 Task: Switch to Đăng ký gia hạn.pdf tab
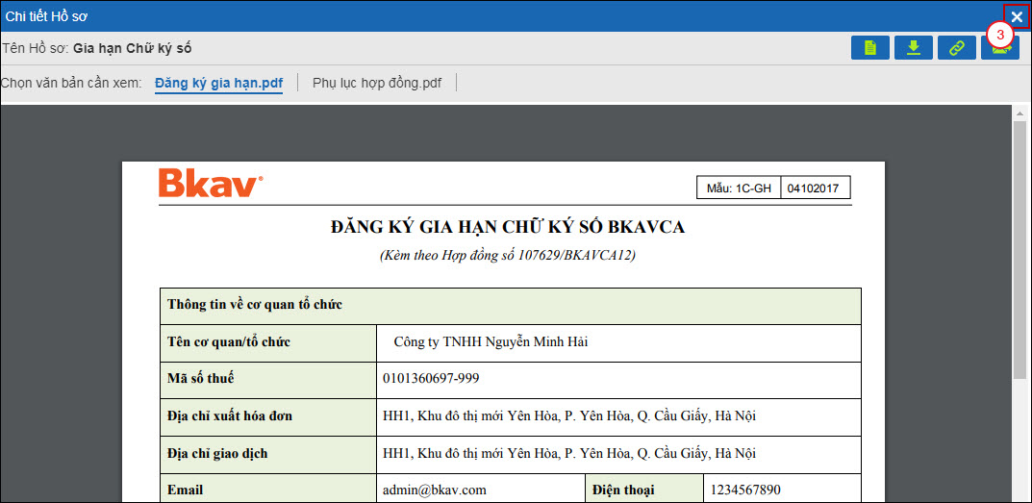pyautogui.click(x=218, y=83)
